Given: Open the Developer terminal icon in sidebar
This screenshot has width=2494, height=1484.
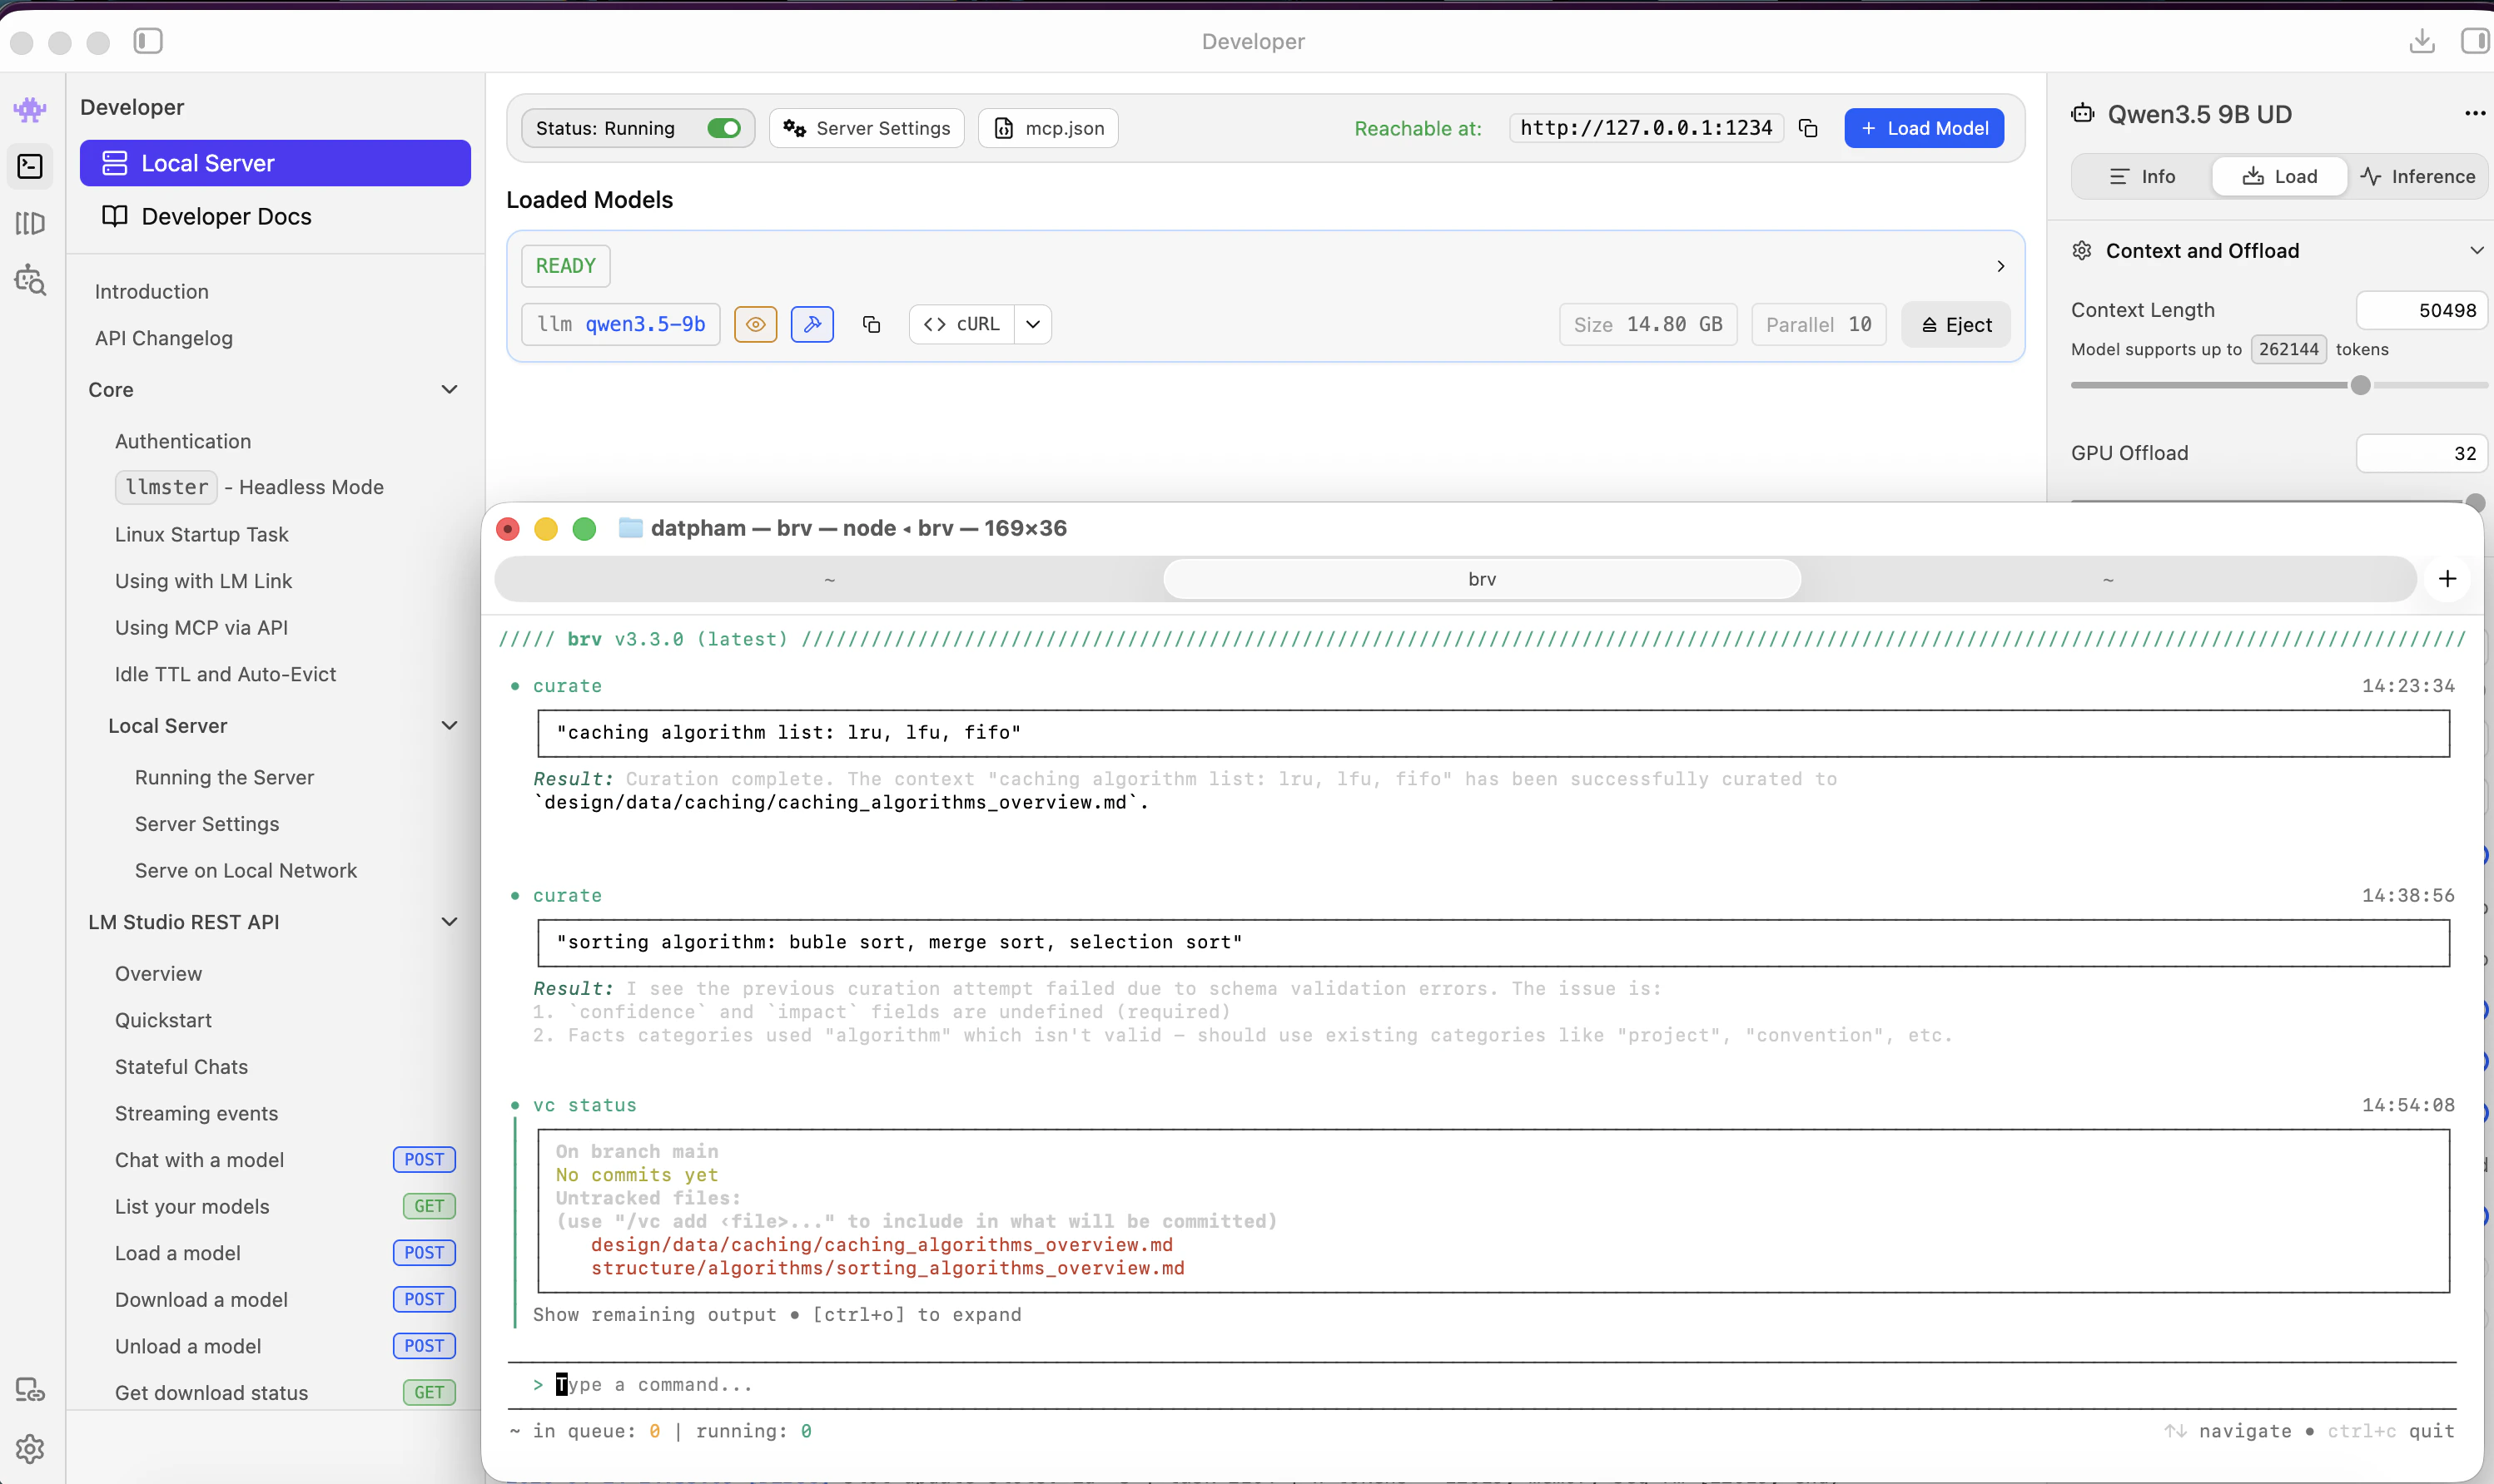Looking at the screenshot, I should 29,166.
